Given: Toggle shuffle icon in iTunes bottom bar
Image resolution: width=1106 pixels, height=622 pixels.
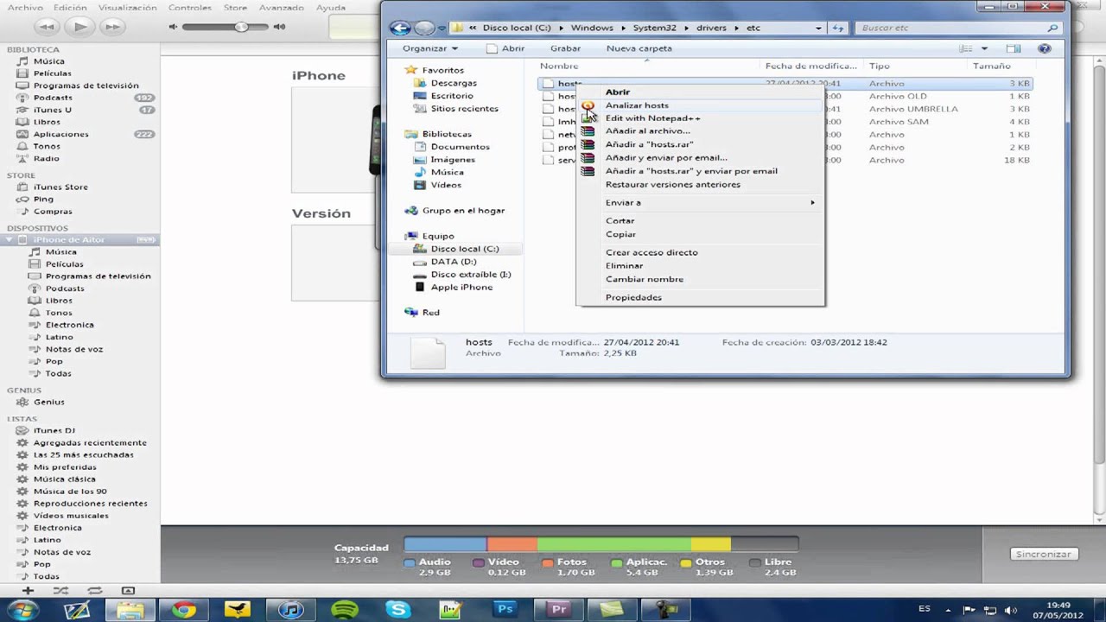Looking at the screenshot, I should coord(60,591).
